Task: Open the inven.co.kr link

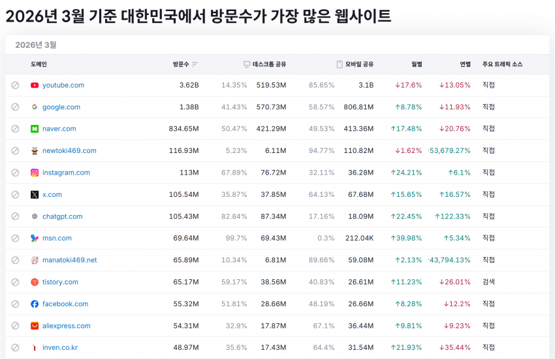Action: pos(60,348)
